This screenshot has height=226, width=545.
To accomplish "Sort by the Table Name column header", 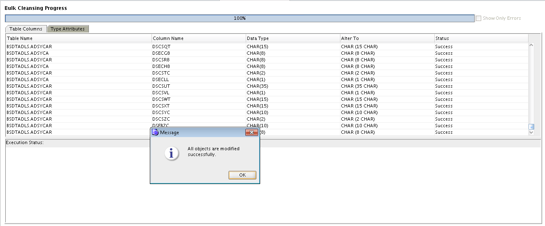I will pyautogui.click(x=78, y=38).
